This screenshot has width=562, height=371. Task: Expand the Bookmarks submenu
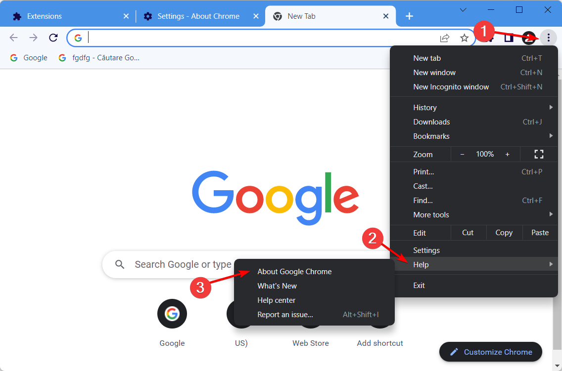tap(473, 136)
